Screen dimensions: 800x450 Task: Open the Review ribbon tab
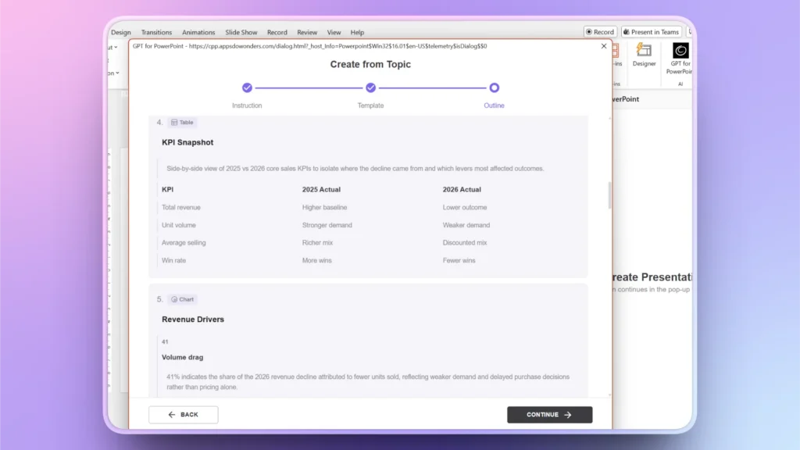point(307,32)
